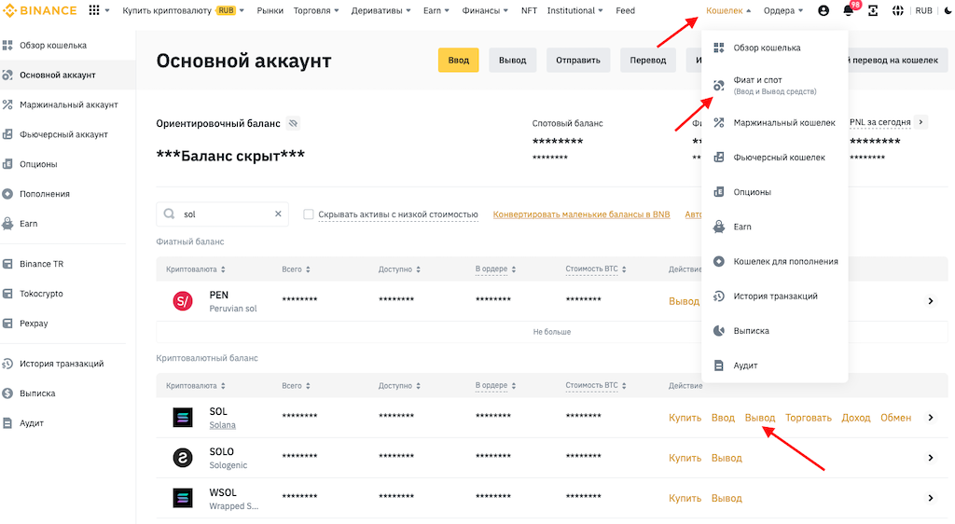Open Feed in top navigation
This screenshot has height=524, width=955.
pos(625,10)
